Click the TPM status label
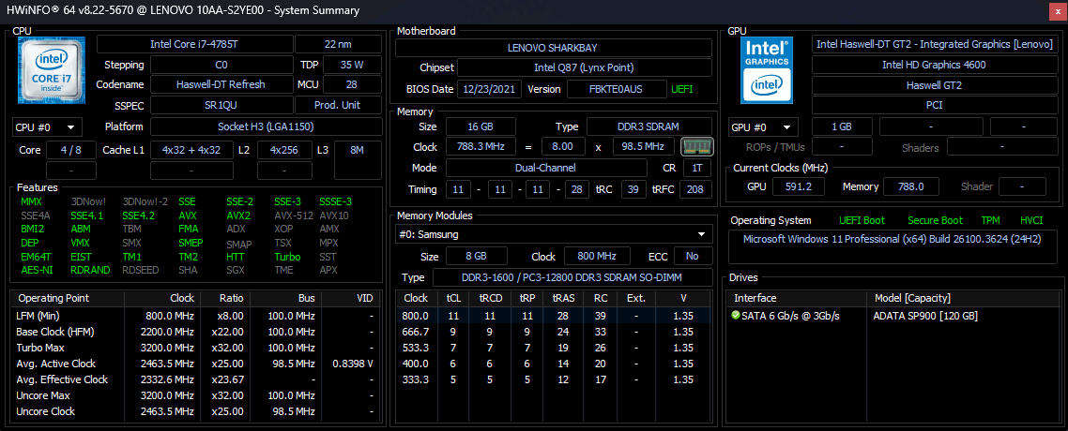The image size is (1068, 431). (990, 220)
